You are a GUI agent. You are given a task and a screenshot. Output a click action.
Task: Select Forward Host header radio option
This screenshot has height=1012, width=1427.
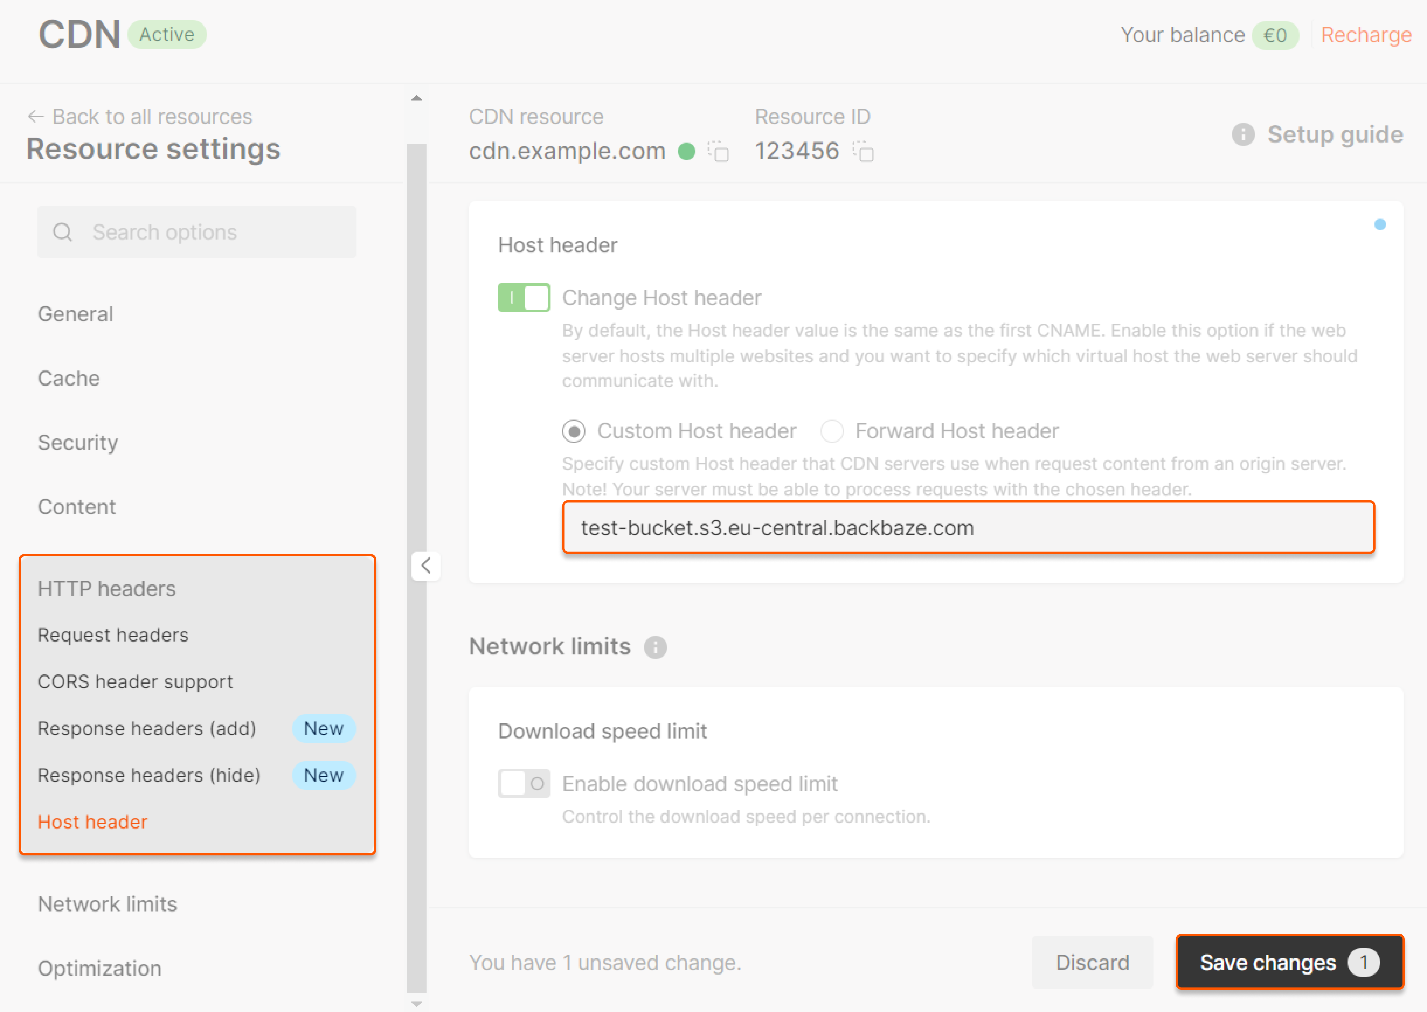pos(832,431)
